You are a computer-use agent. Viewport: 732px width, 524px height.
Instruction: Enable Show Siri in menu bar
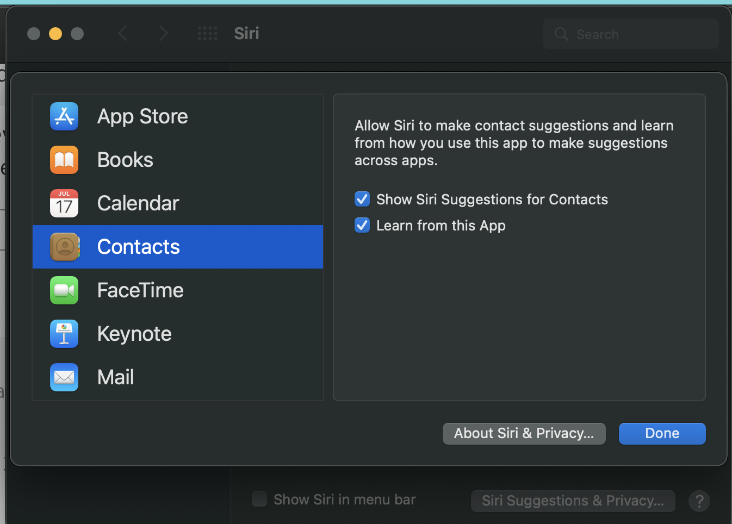tap(259, 499)
